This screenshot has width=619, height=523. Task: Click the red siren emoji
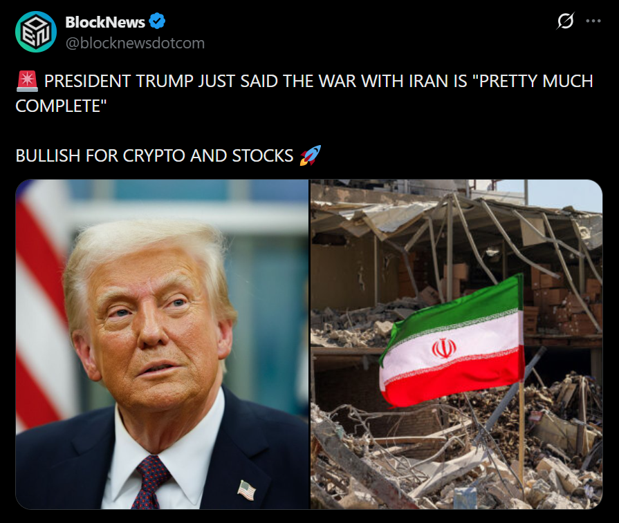pyautogui.click(x=27, y=82)
